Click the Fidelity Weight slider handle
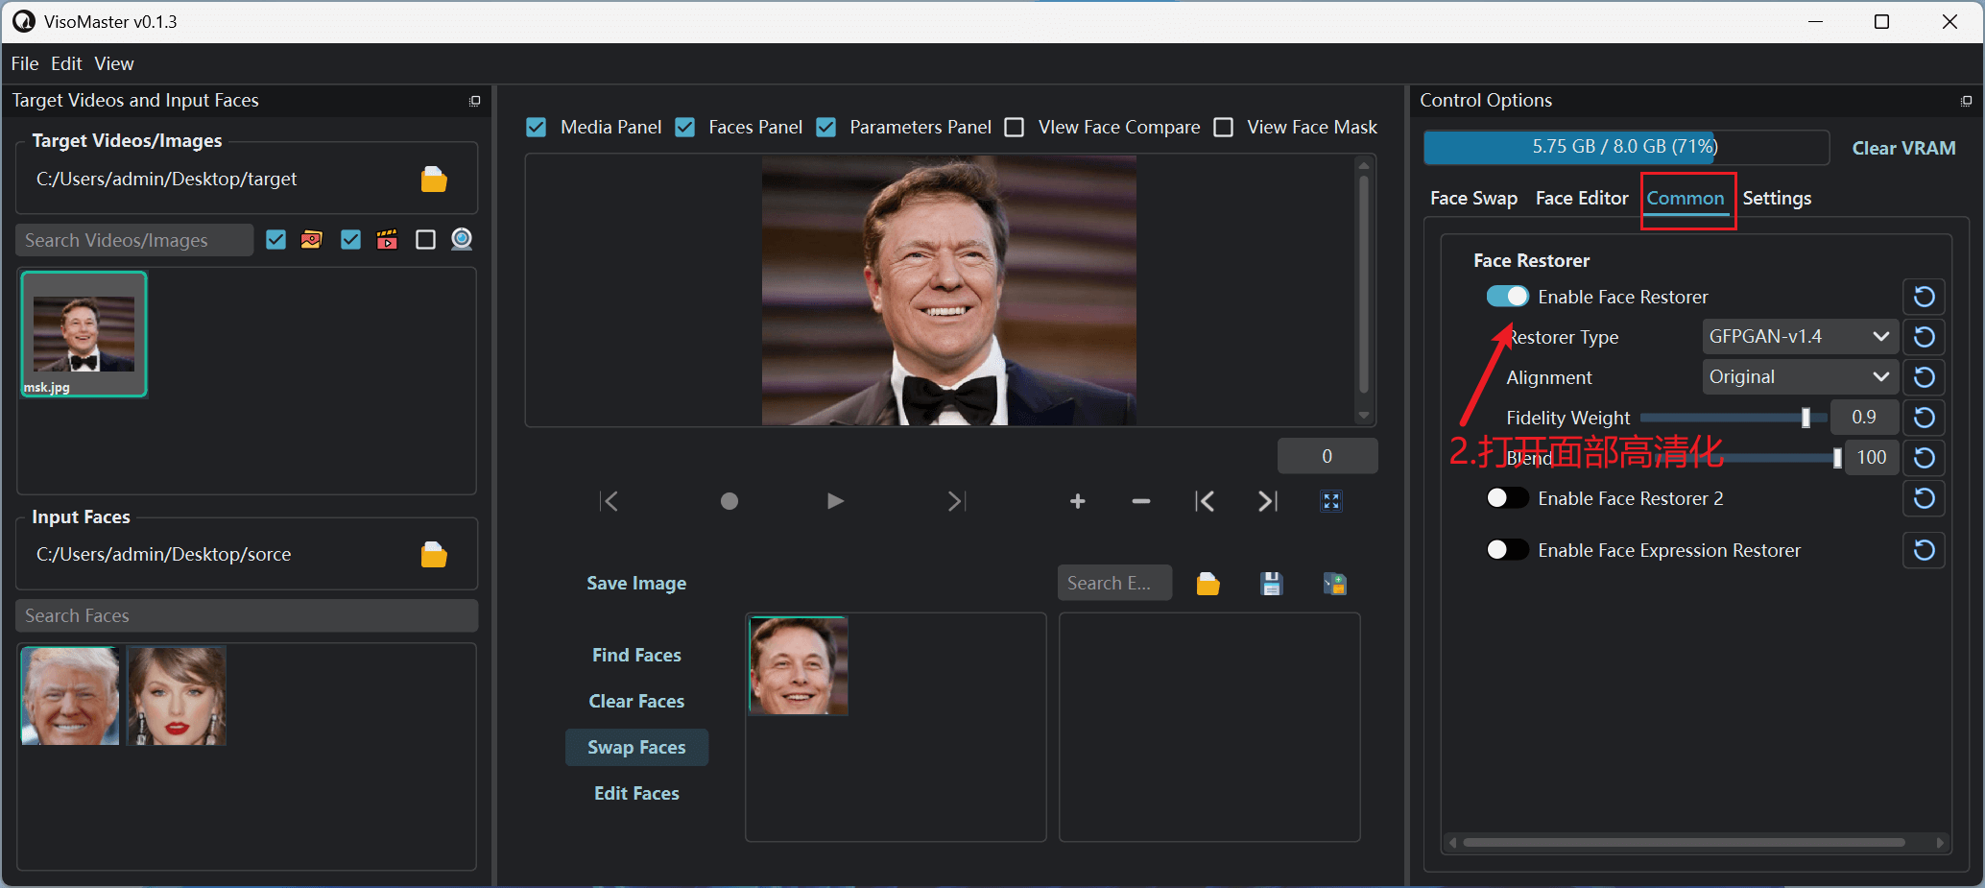Image resolution: width=1985 pixels, height=888 pixels. (1806, 418)
